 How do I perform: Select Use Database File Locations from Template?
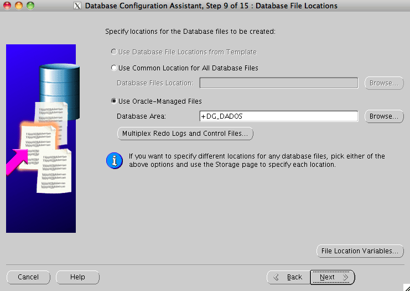click(114, 52)
